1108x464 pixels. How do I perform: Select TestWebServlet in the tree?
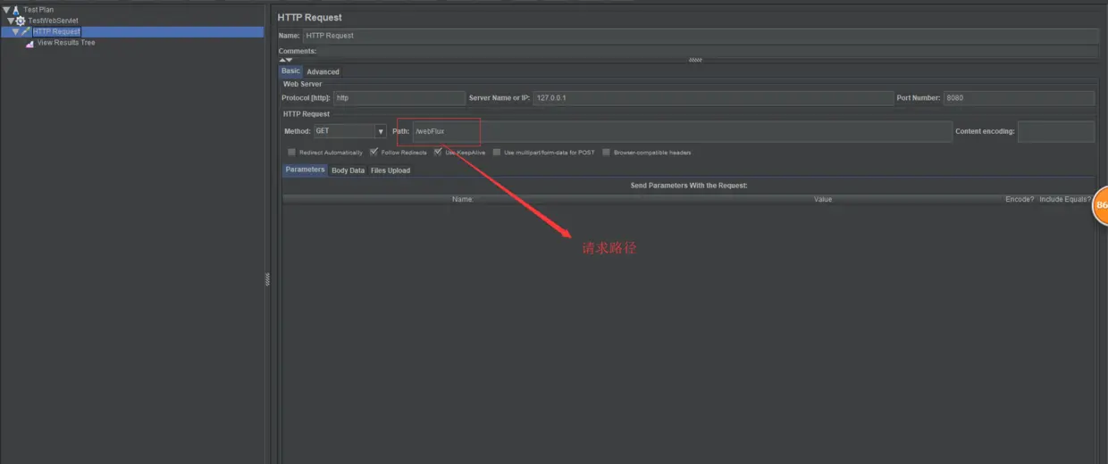[x=54, y=20]
